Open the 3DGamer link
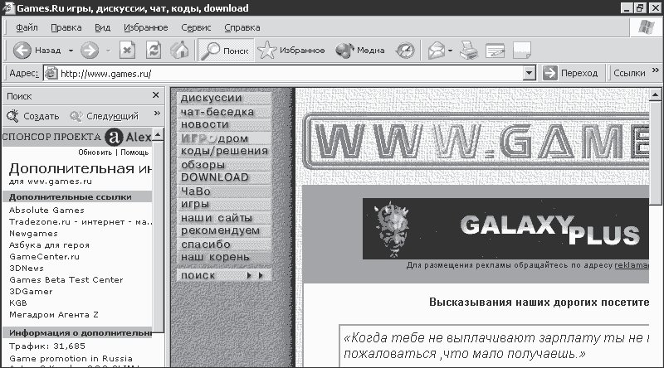This screenshot has height=368, width=664. 31,292
